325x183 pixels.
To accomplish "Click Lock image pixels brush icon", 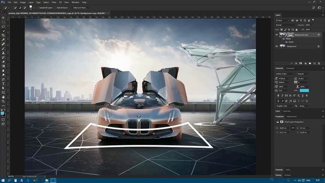I will [x=285, y=29].
